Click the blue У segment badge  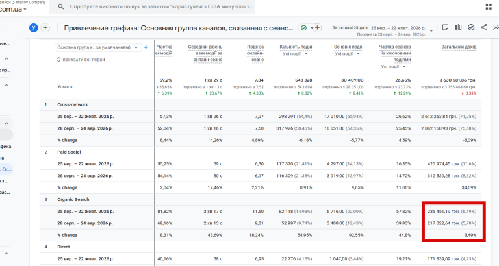34,28
